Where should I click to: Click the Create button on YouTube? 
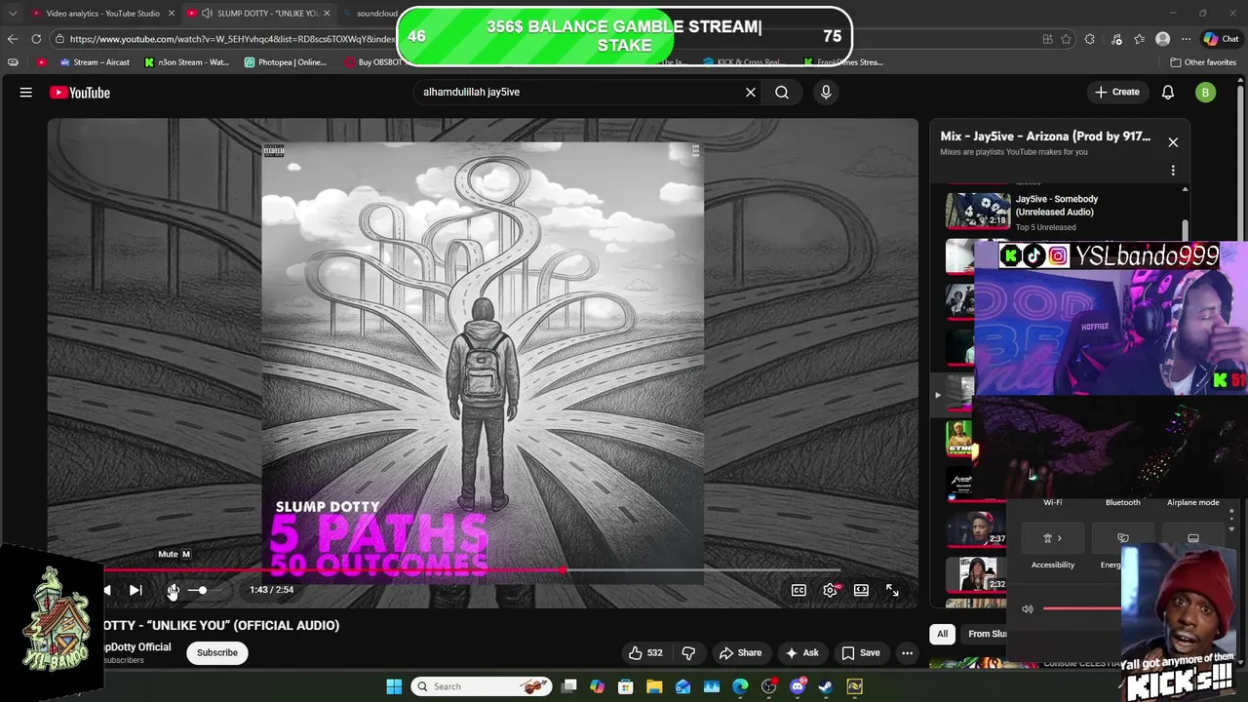pos(1117,93)
